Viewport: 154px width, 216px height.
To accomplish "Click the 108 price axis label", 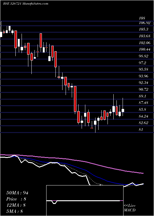I will (x=142, y=18).
